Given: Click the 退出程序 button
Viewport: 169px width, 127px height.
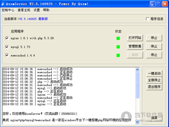Looking at the screenshot, I should (154, 87).
